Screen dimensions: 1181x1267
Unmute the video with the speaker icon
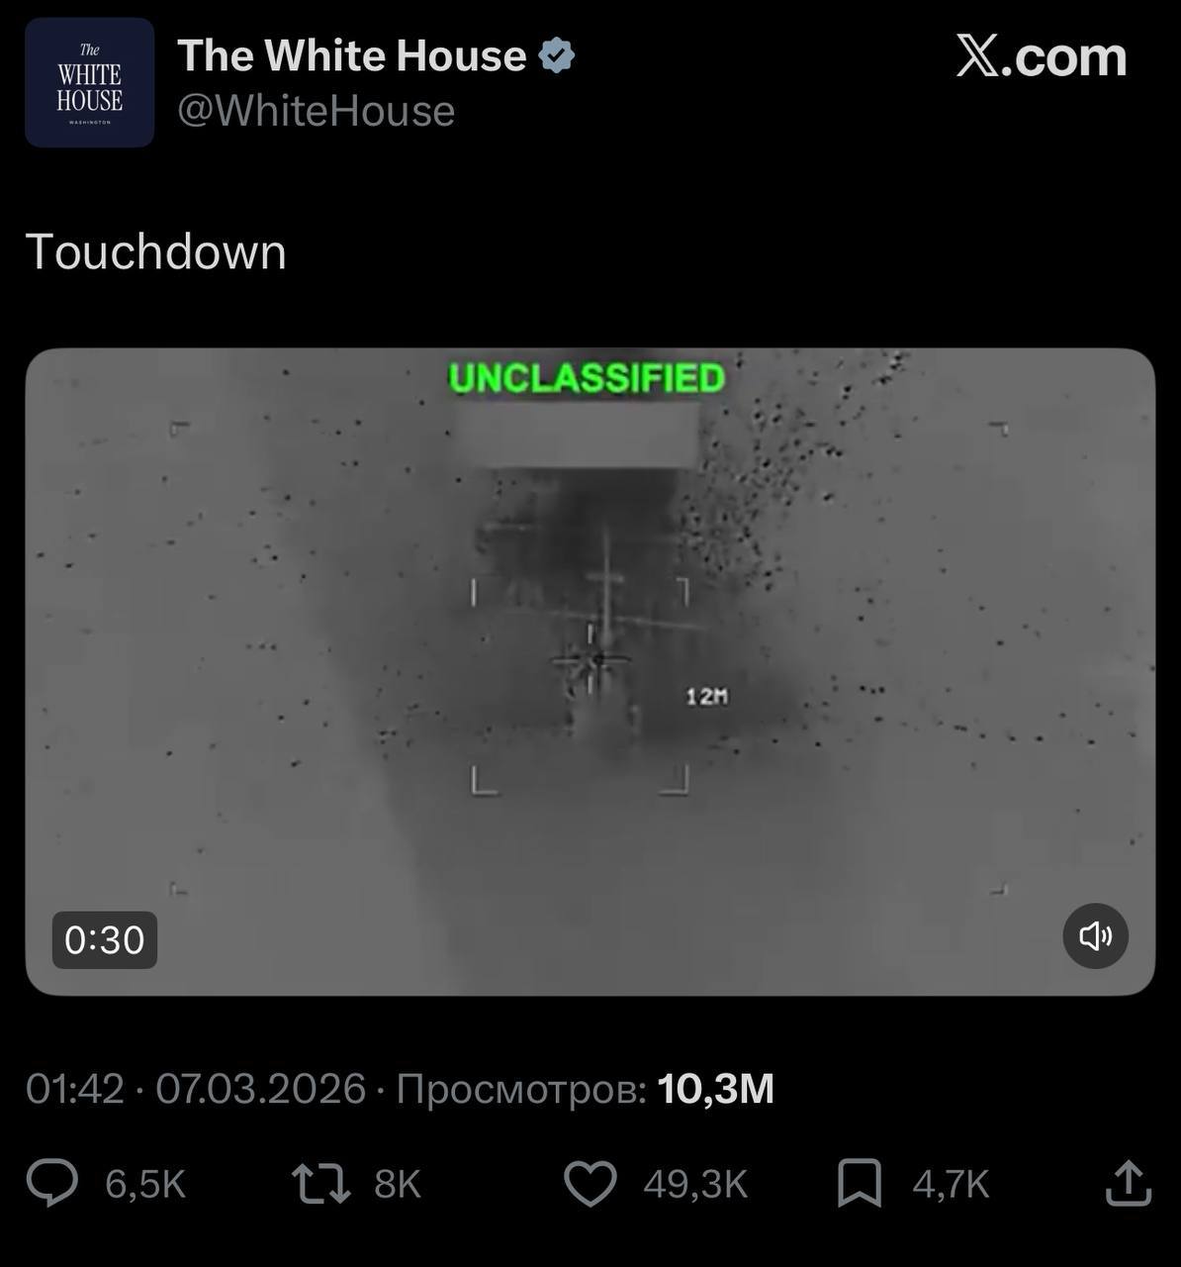pos(1095,935)
